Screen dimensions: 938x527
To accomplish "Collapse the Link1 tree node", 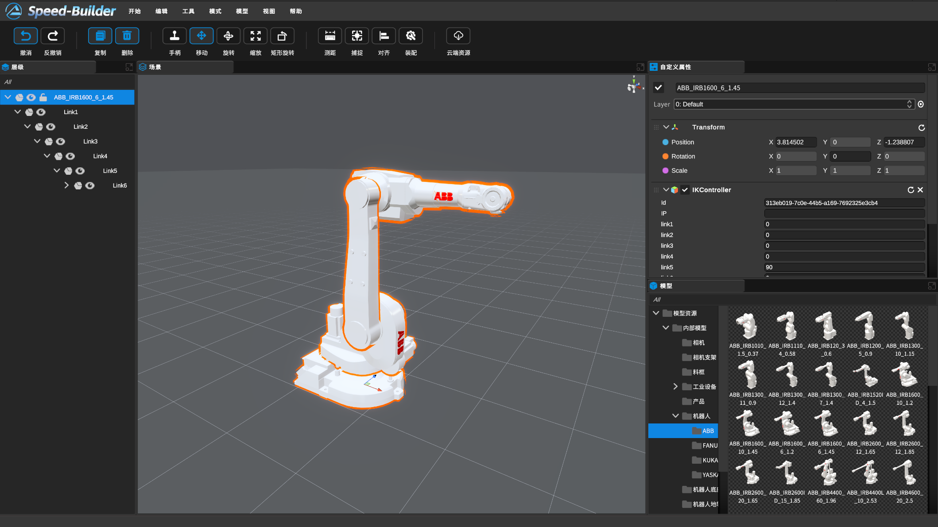I will (x=18, y=112).
